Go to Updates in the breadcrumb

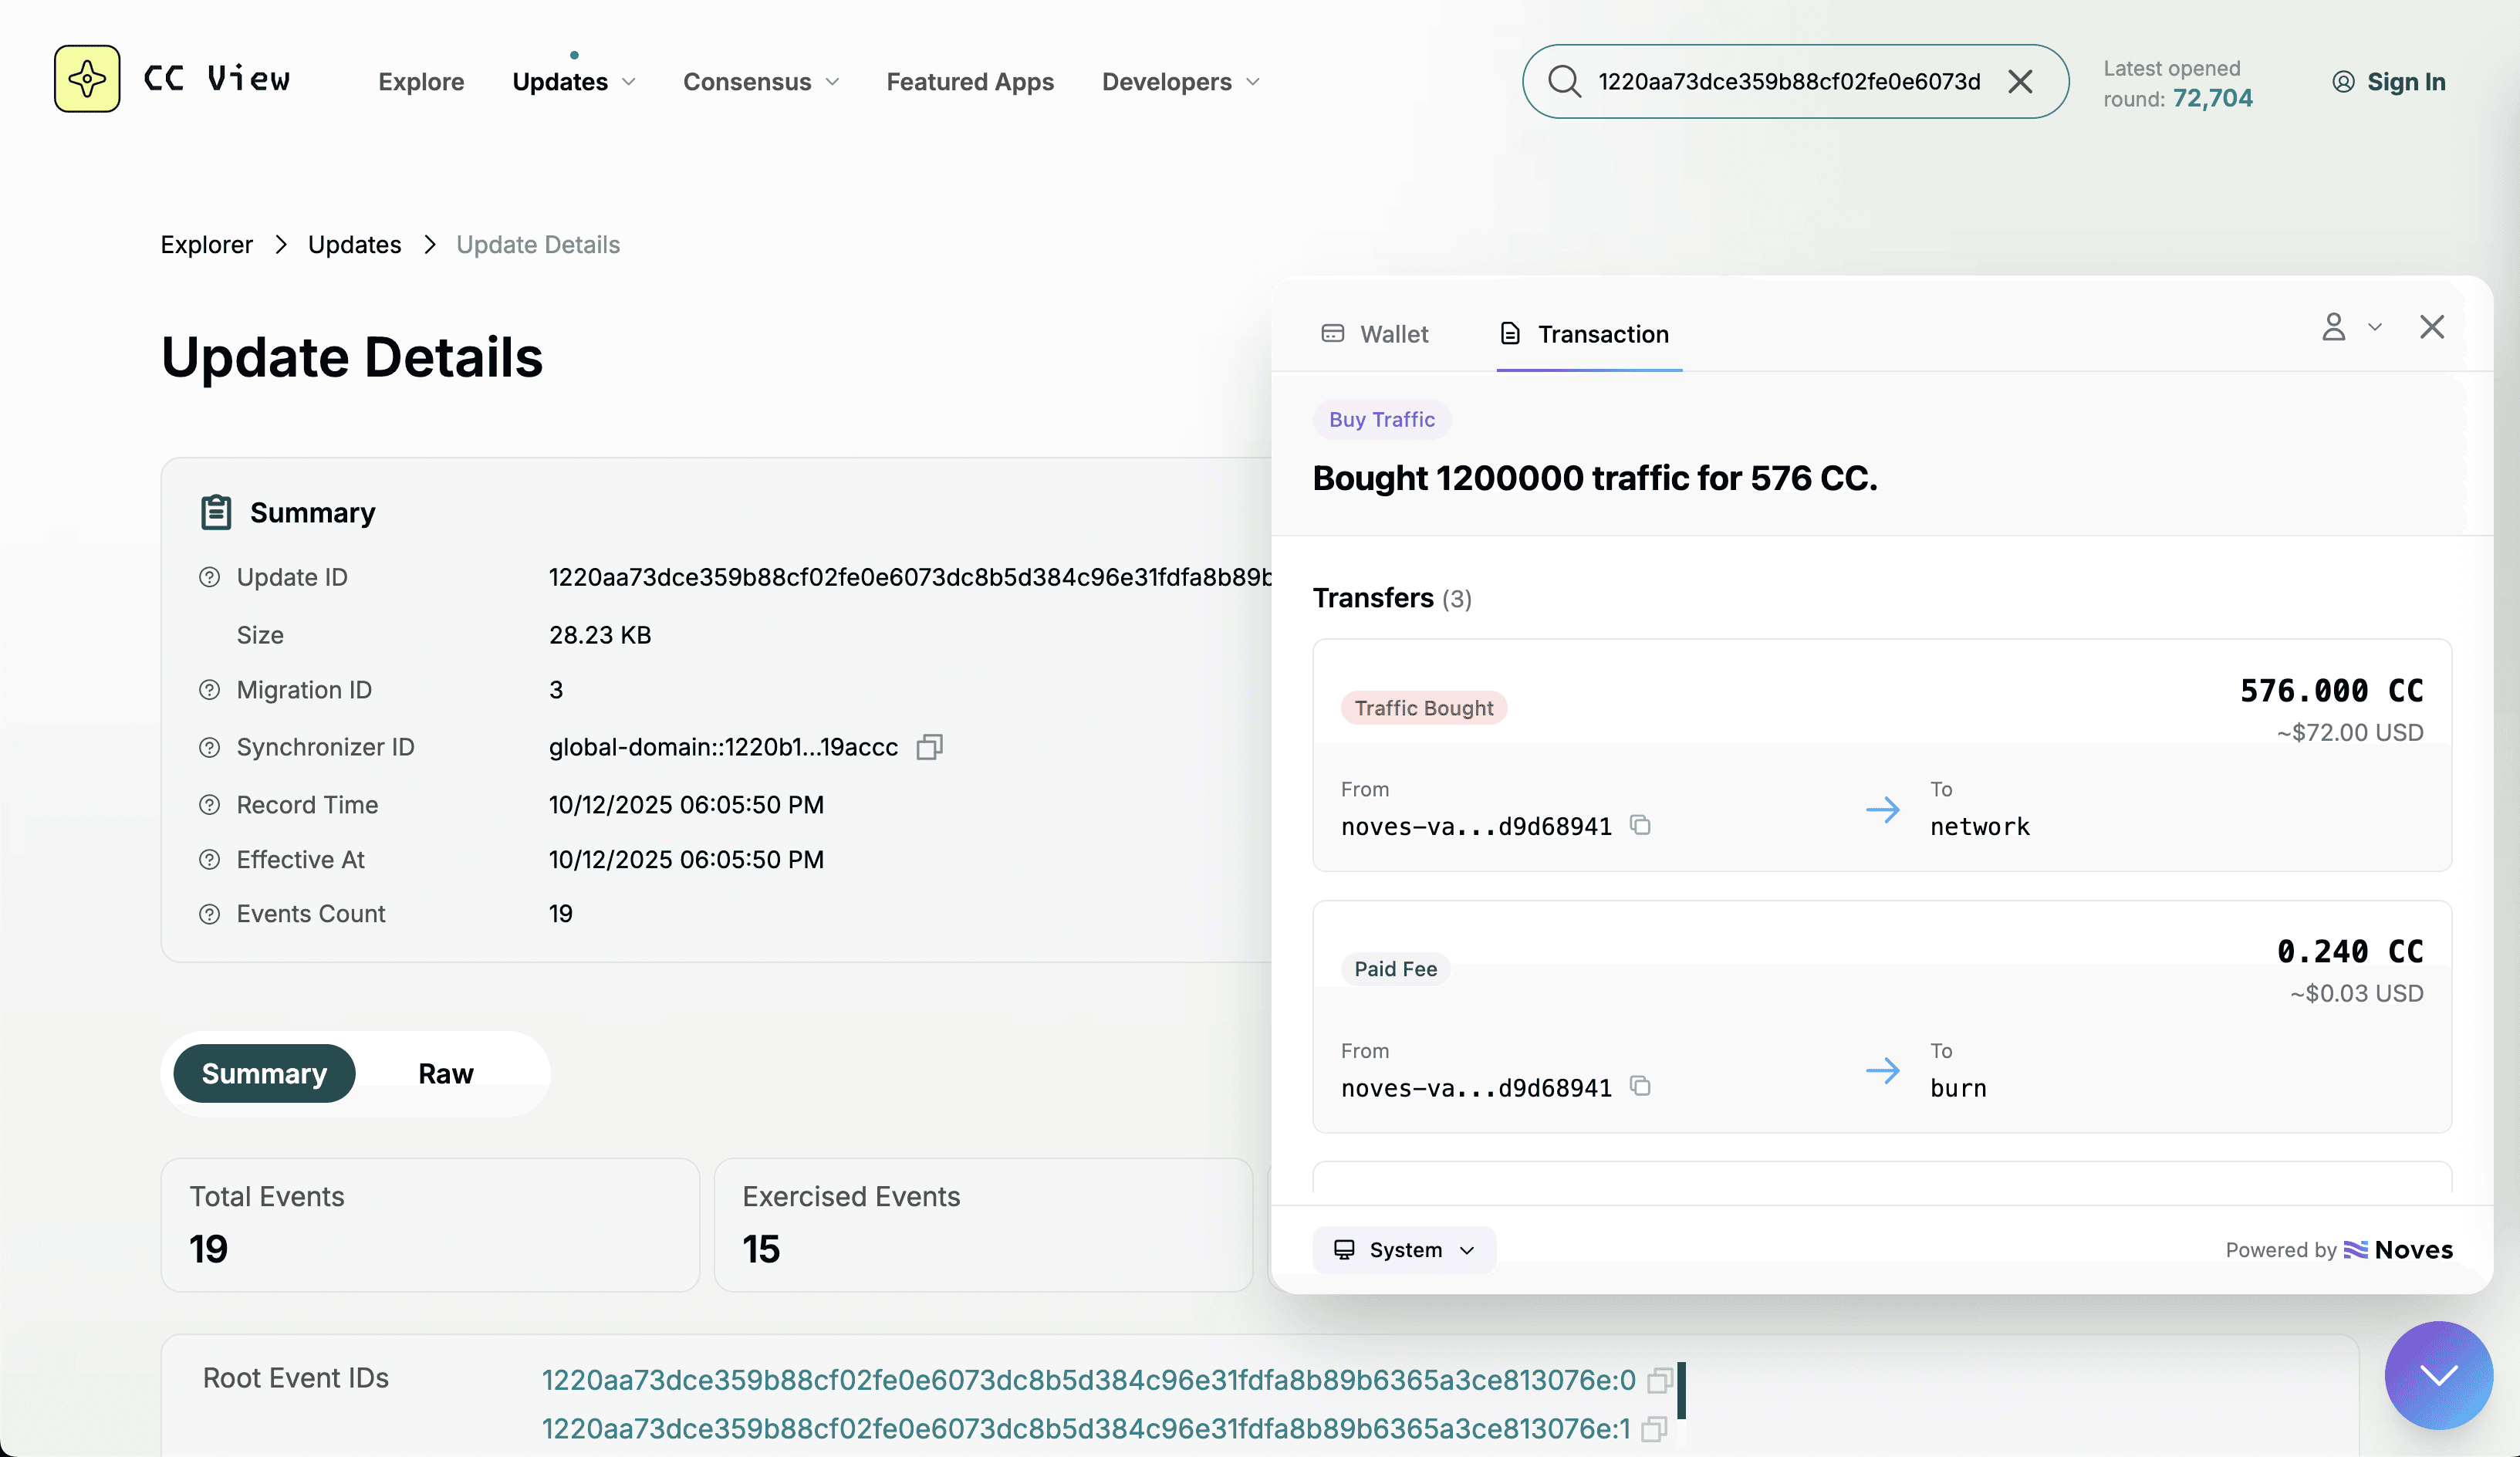(354, 245)
